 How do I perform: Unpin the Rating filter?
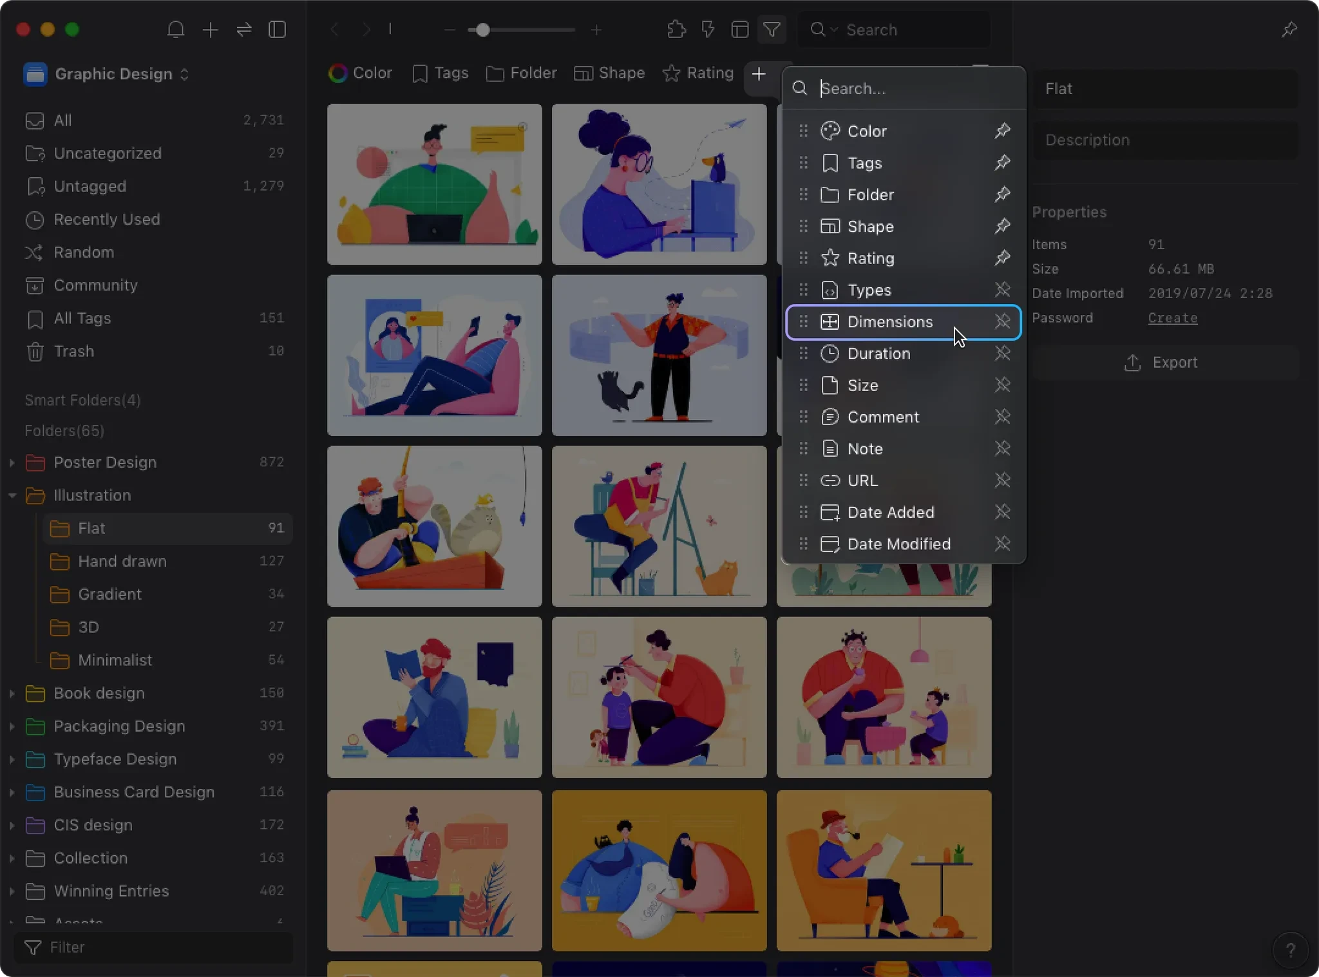tap(1002, 258)
